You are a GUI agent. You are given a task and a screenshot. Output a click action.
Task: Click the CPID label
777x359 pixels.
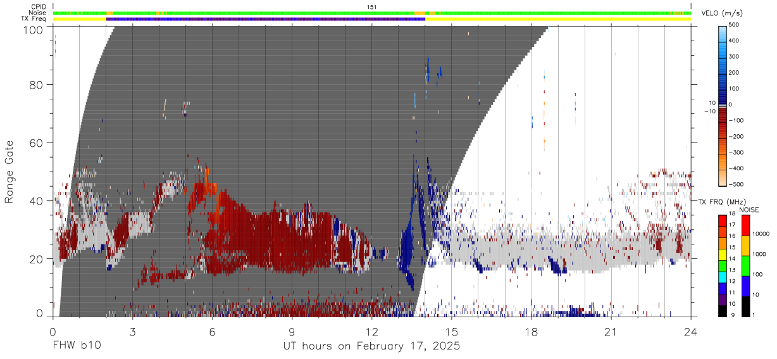pos(38,7)
